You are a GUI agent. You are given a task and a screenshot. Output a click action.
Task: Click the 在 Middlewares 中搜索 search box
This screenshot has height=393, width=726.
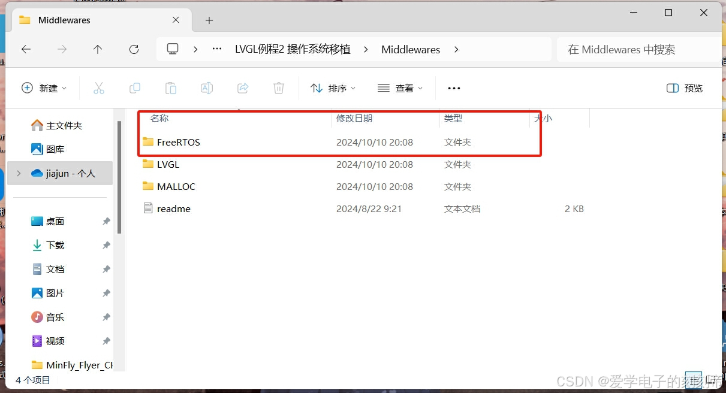[639, 49]
